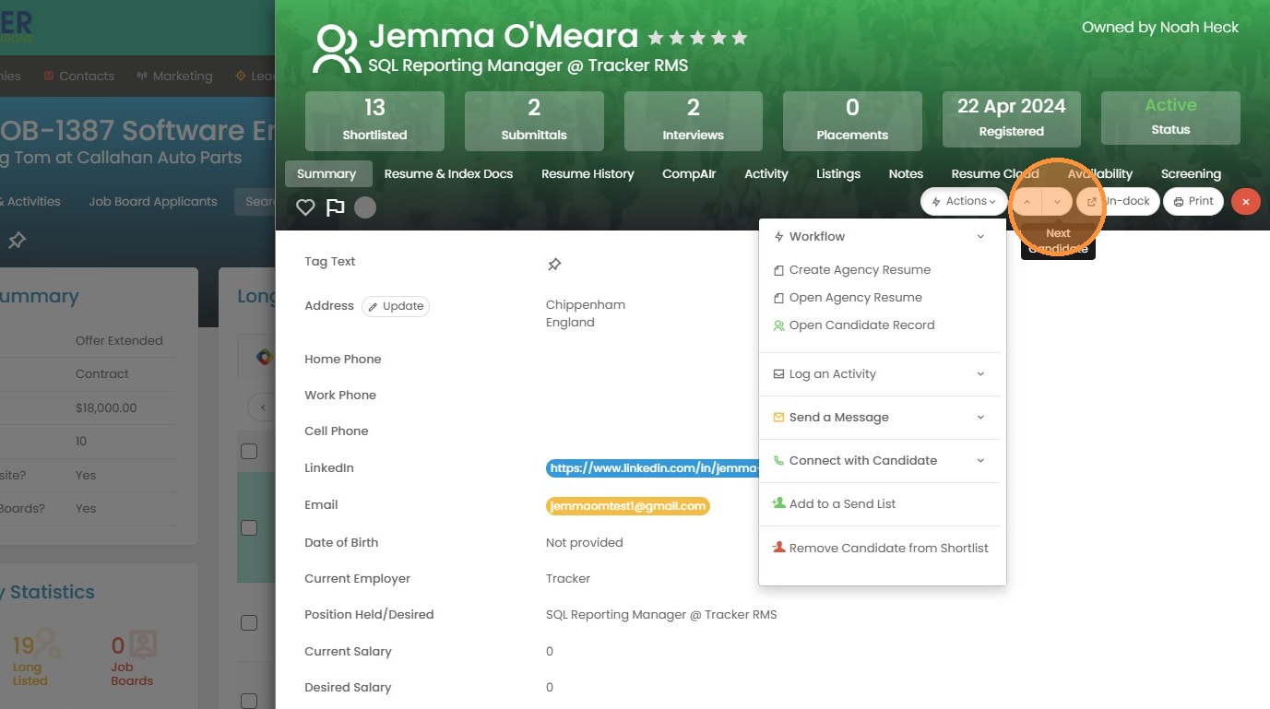Print the candidate record
The height and width of the screenshot is (709, 1270).
(x=1193, y=201)
